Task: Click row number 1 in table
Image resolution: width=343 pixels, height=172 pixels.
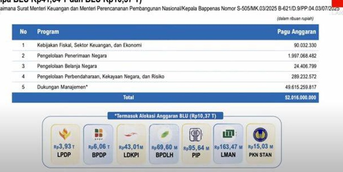Action: point(23,45)
